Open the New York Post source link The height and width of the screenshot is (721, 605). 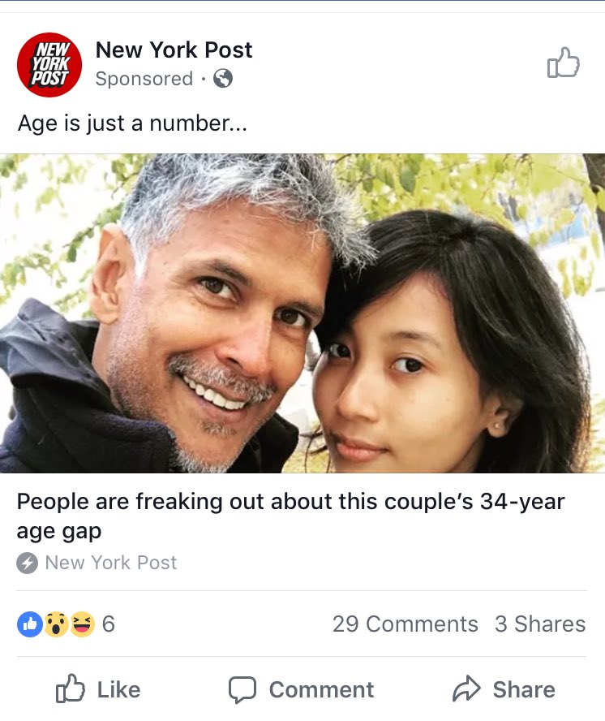point(111,563)
